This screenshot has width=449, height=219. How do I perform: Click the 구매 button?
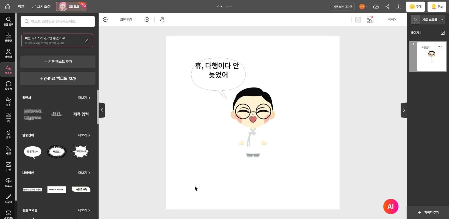click(415, 7)
